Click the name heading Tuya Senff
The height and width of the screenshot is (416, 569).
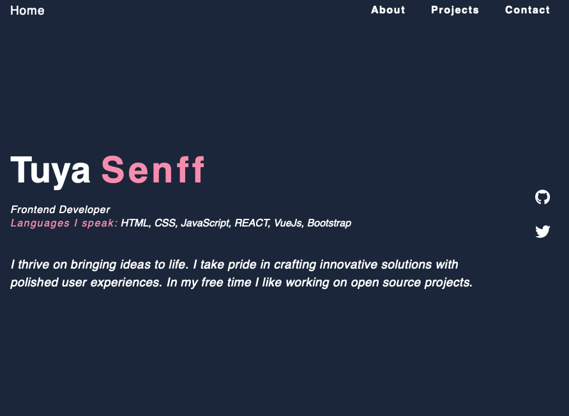click(x=107, y=169)
